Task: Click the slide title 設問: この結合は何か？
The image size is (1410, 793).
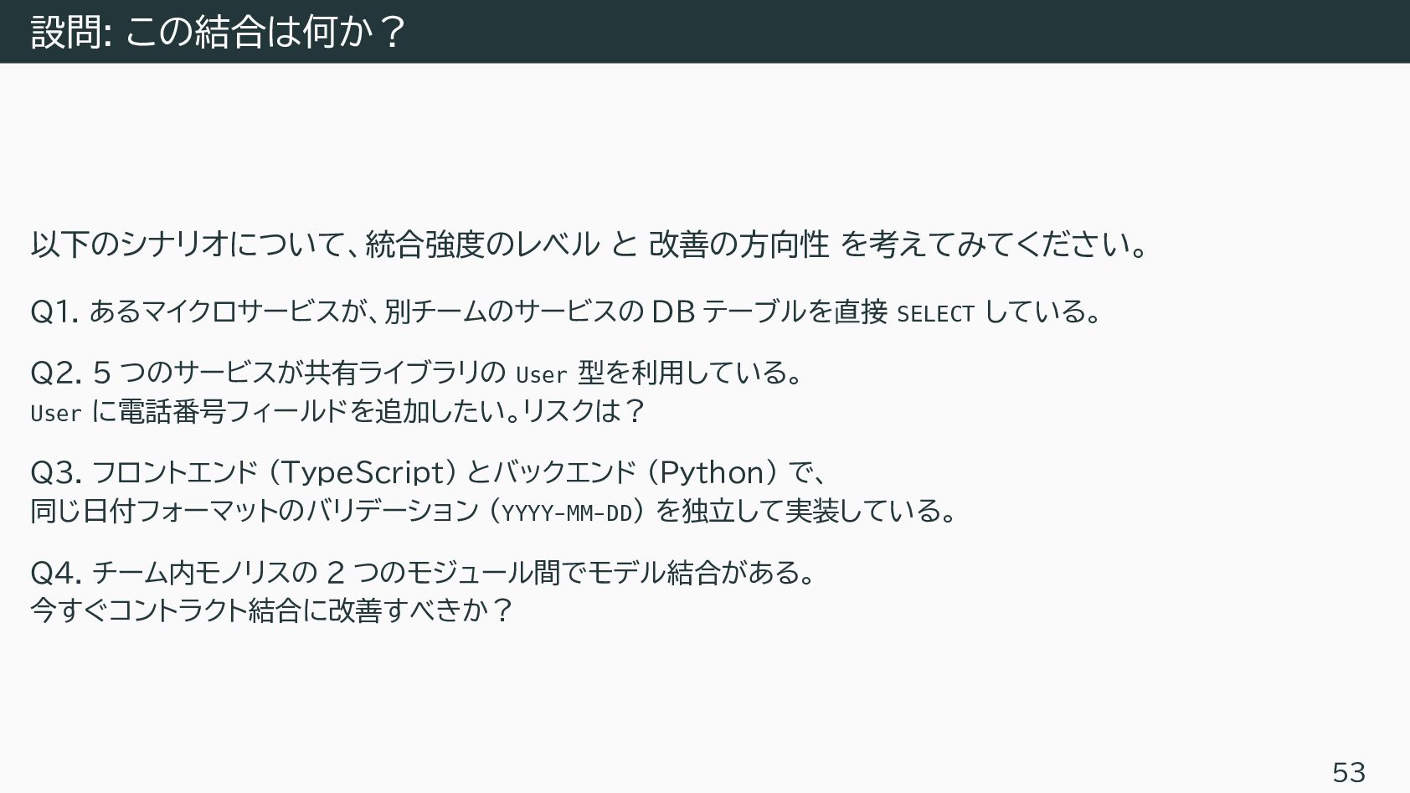Action: tap(219, 32)
